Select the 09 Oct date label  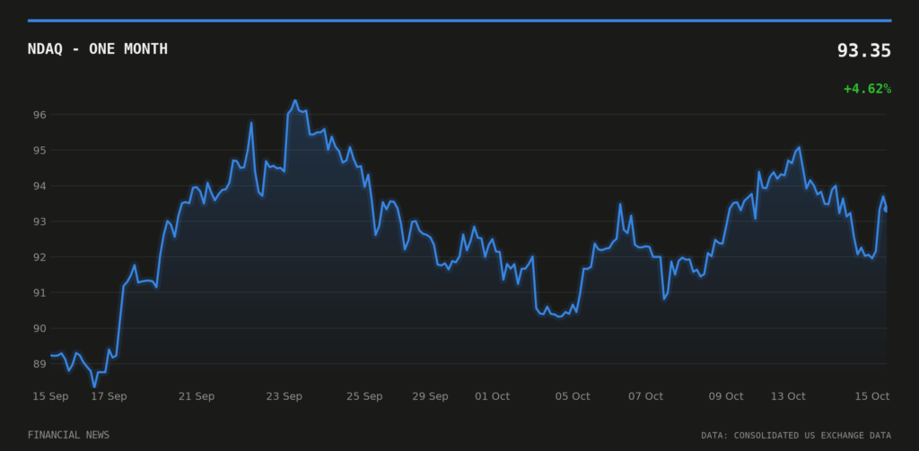click(x=726, y=396)
